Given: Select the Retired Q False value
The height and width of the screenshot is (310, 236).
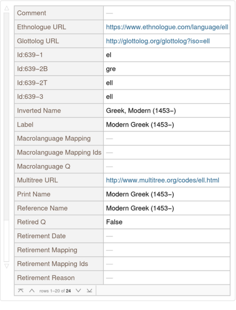Looking at the screenshot, I should coord(114,222).
